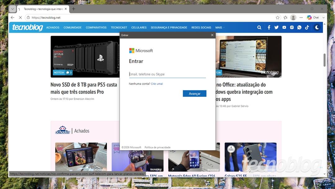Click the tecnoblog logo in header

pyautogui.click(x=28, y=27)
